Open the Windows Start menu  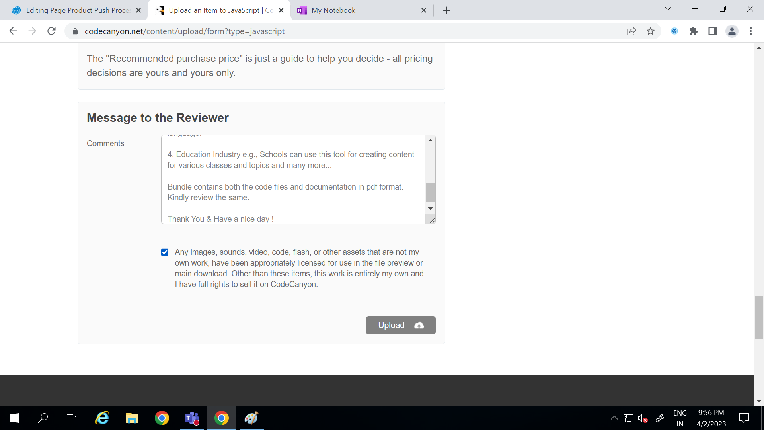tap(14, 418)
